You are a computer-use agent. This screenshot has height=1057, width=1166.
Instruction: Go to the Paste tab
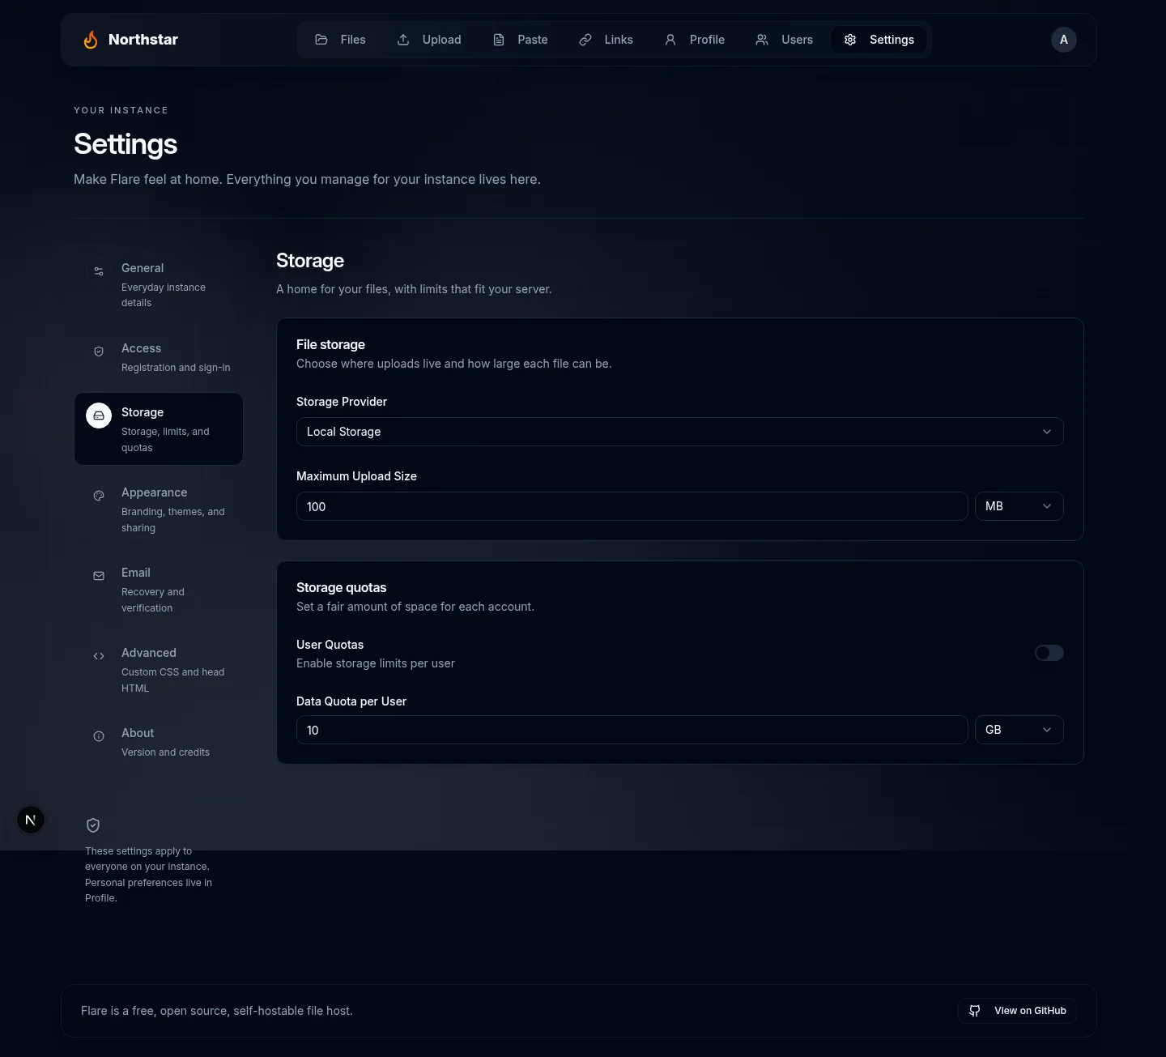[x=520, y=40]
